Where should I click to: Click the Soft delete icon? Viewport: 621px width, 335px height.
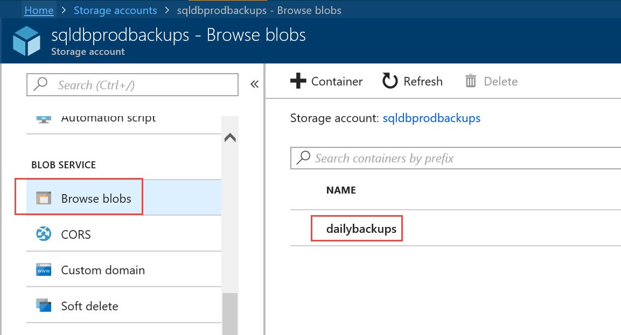tap(44, 305)
